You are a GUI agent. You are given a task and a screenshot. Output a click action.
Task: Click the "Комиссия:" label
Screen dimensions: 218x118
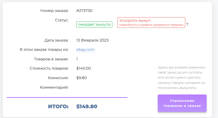58,78
